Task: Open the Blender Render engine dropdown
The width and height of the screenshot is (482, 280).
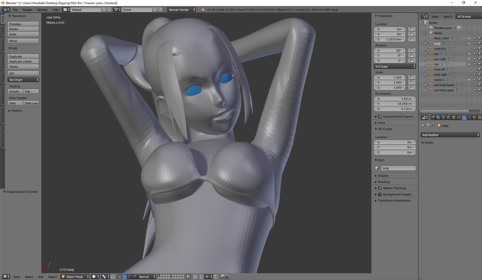Action: [x=182, y=10]
